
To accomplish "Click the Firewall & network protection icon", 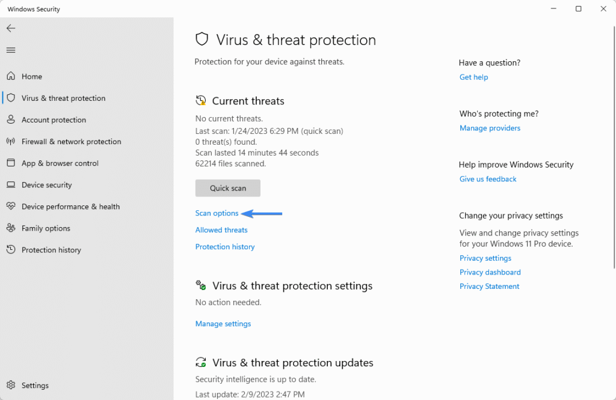I will click(11, 142).
